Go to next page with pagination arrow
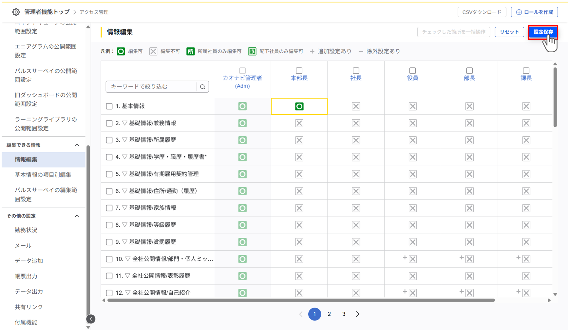568x330 pixels. (358, 314)
